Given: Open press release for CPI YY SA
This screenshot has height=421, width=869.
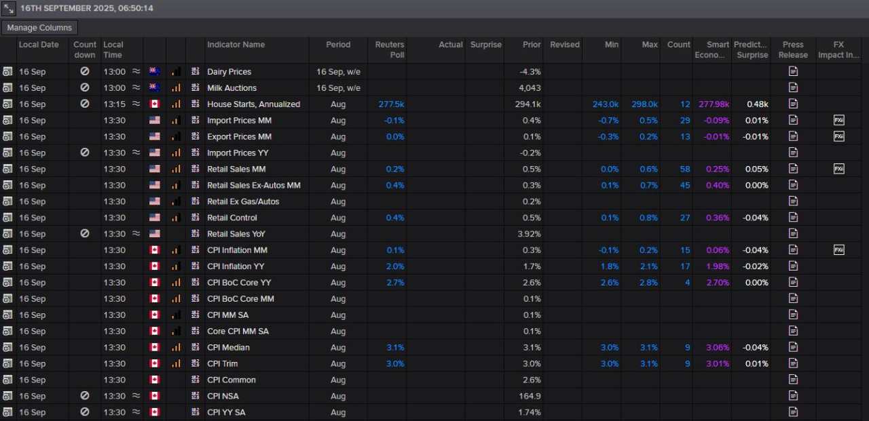Looking at the screenshot, I should point(793,412).
